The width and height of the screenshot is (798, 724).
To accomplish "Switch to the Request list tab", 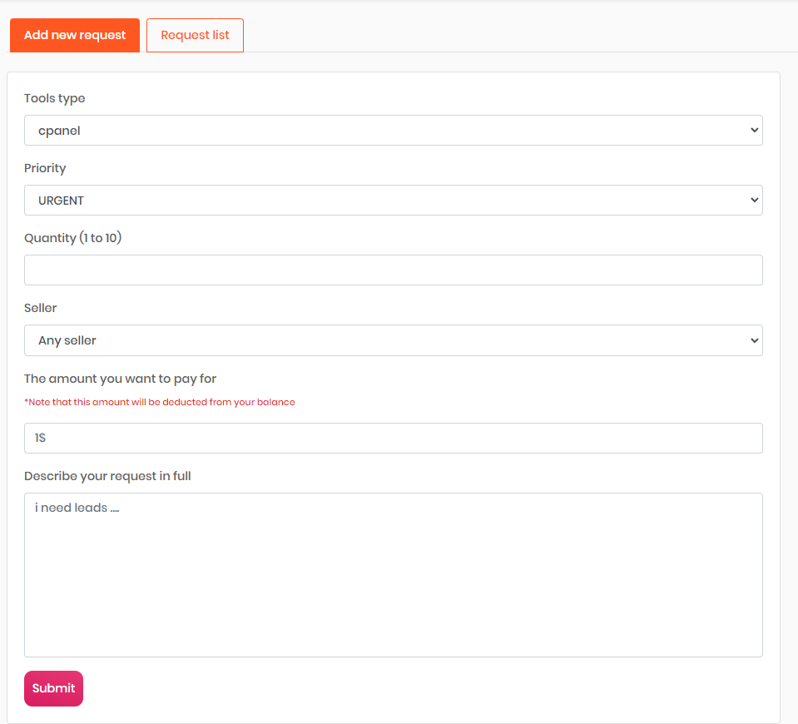I will point(195,35).
